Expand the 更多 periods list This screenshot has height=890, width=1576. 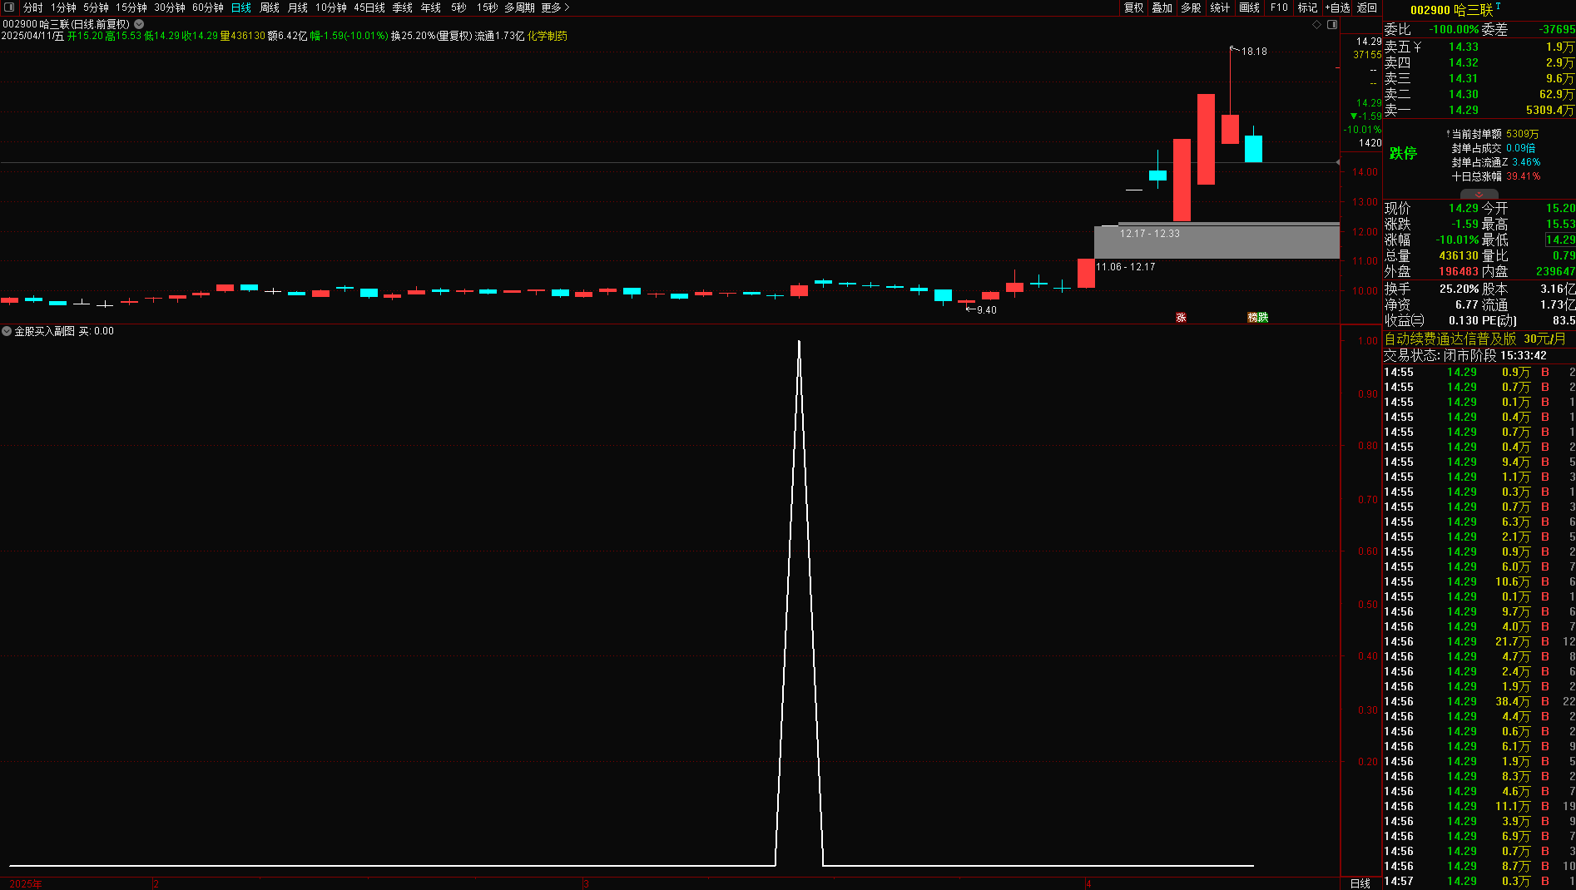555,7
